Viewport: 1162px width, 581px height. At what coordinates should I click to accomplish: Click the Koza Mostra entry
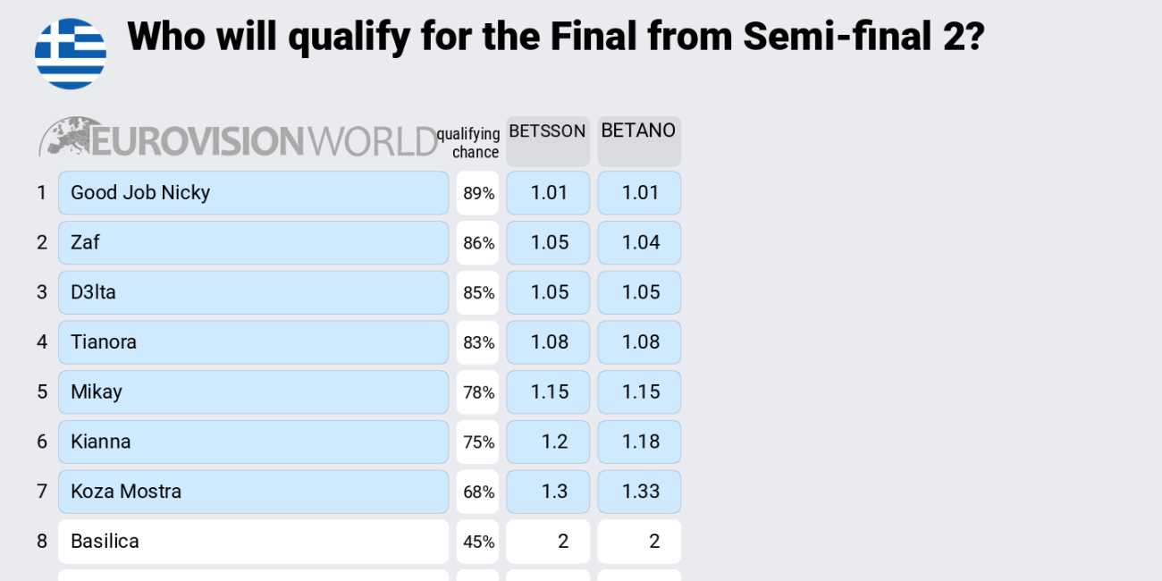point(253,492)
